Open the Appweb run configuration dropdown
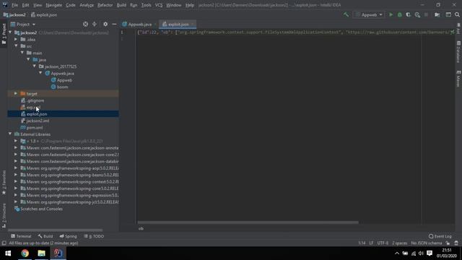 coord(369,14)
